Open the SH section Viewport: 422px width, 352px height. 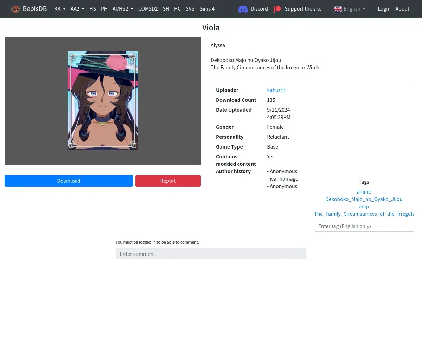point(166,9)
